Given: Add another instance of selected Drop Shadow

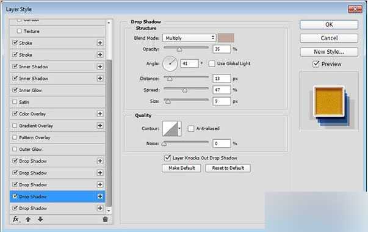Looking at the screenshot, I should 100,197.
